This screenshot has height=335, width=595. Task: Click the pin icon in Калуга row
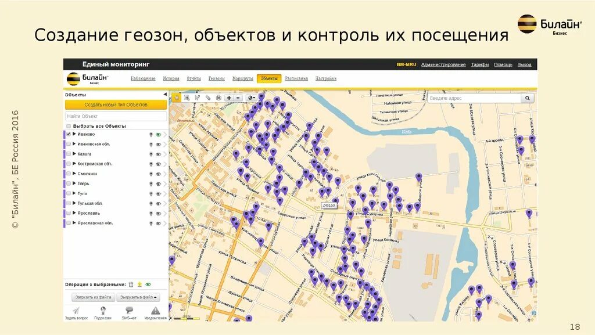point(151,154)
